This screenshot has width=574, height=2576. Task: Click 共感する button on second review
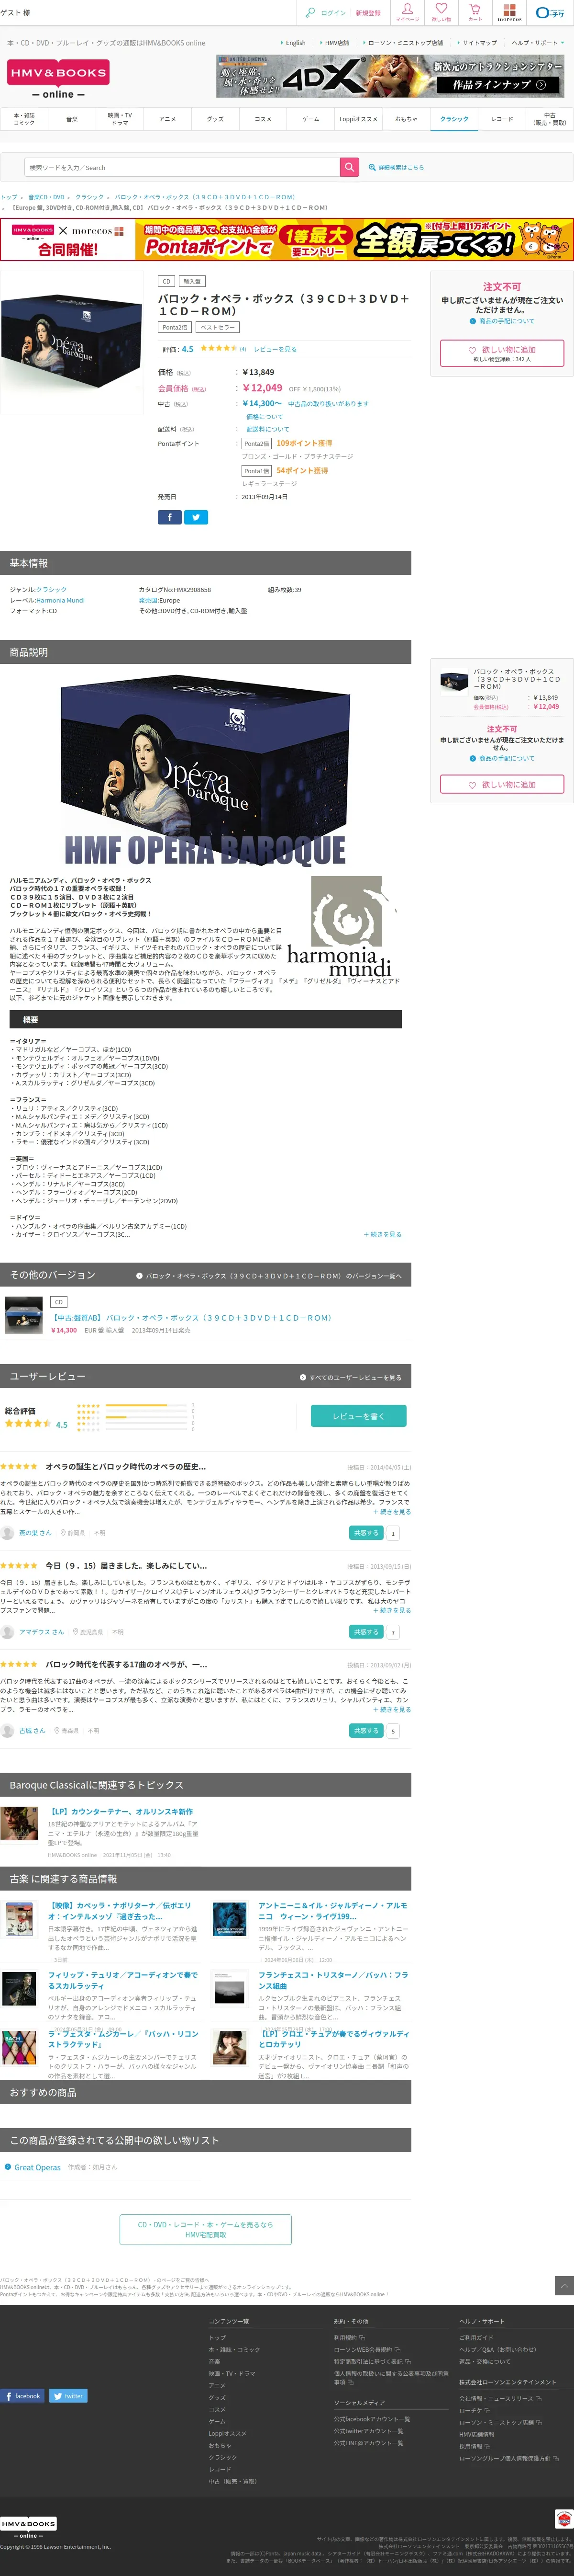click(366, 1632)
